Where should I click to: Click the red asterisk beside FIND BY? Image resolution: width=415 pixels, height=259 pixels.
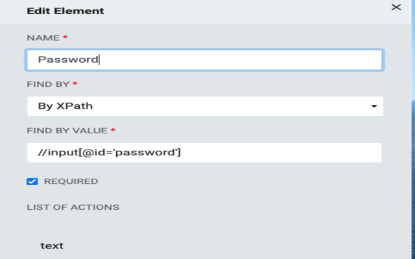(75, 84)
